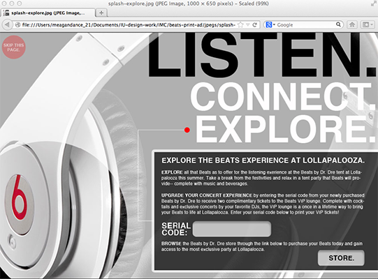Expand the URL history dropdown arrow
Screen dimensions: 378x279
pyautogui.click(x=247, y=25)
